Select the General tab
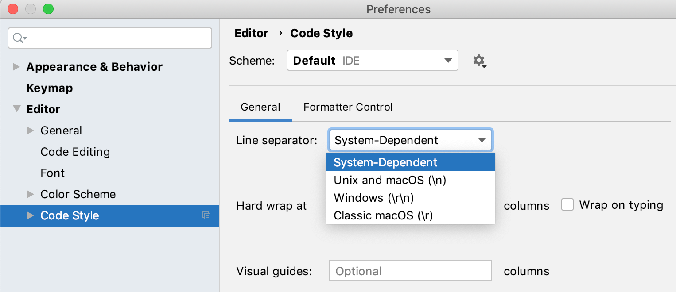This screenshot has height=292, width=676. click(260, 107)
